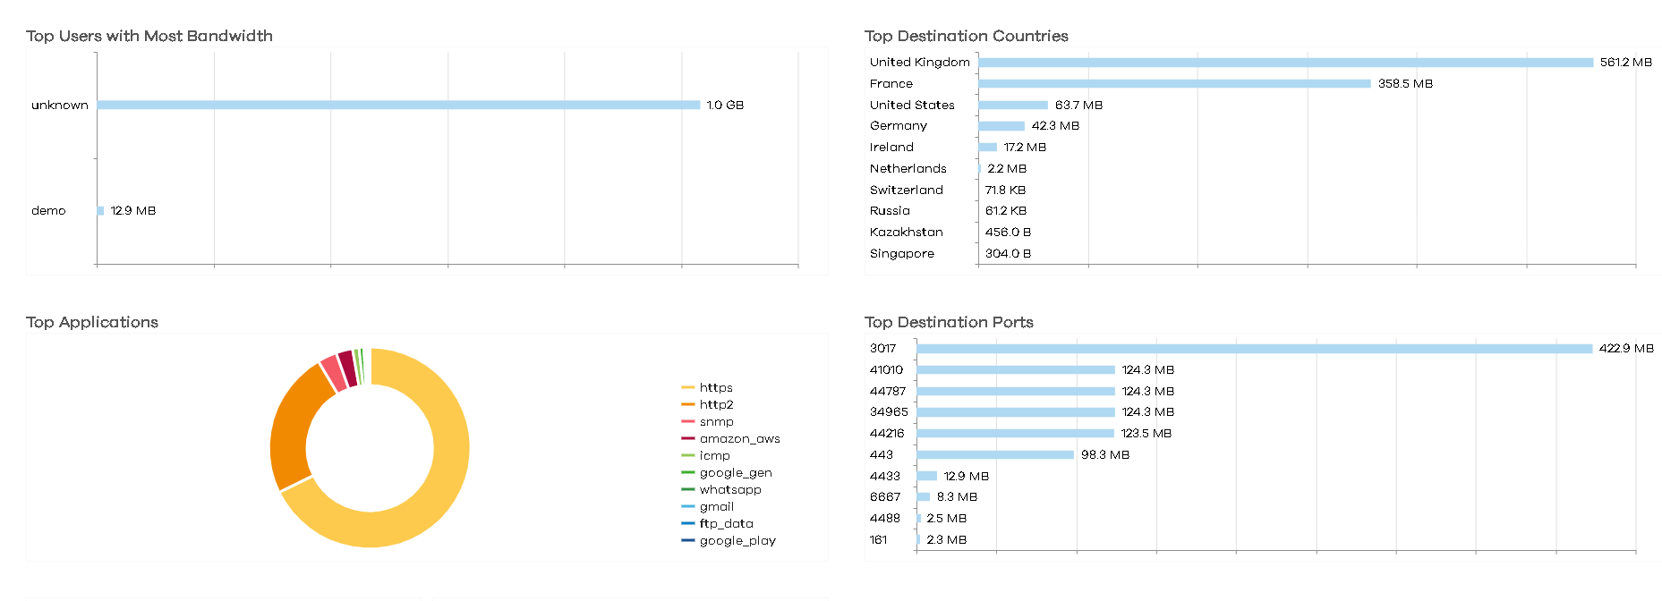Screen dimensions: 1662x601
Task: Hide amazon_aws via its legend entry
Action: click(x=739, y=438)
